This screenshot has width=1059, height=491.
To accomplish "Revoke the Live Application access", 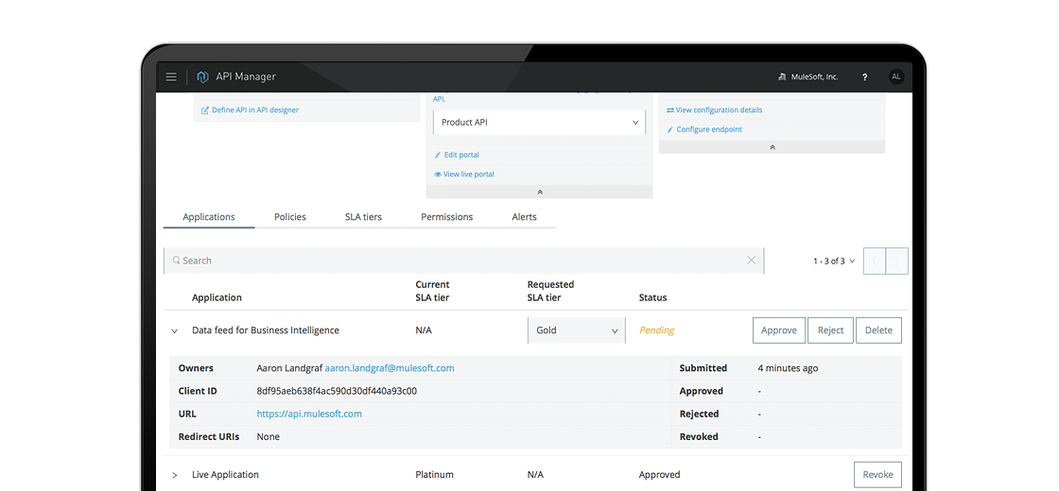I will coord(878,475).
